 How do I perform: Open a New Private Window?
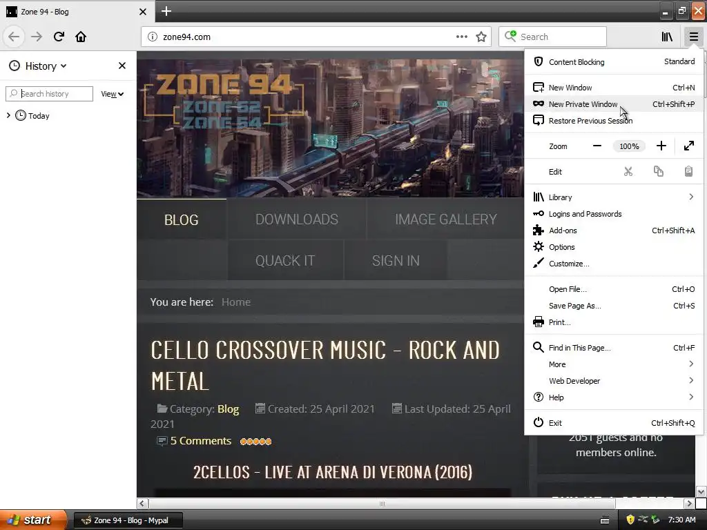pos(614,104)
